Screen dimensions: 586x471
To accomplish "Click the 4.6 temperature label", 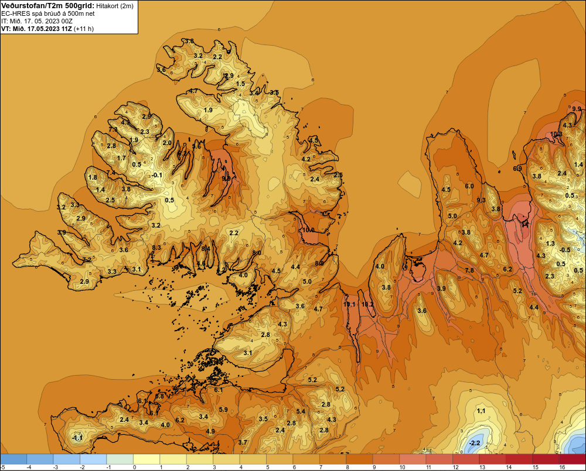I will [x=201, y=263].
